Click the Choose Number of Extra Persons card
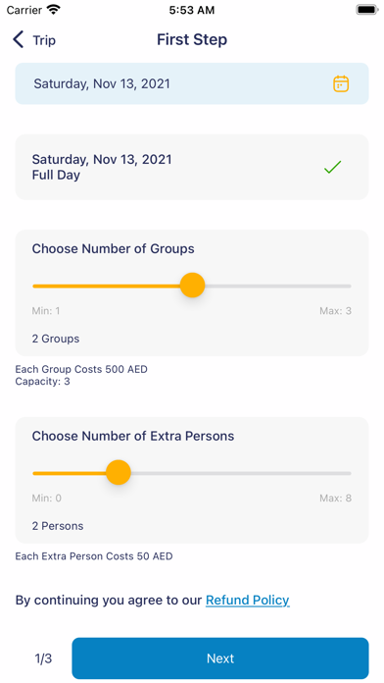384x683 pixels. 192,480
